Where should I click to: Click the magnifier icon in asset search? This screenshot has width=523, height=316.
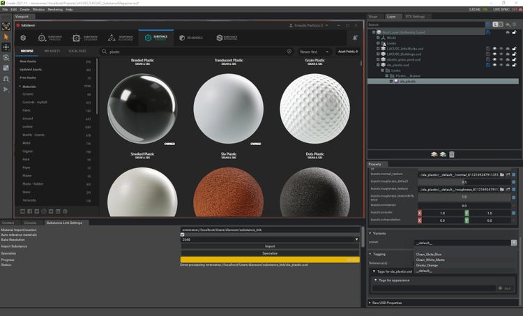tap(105, 52)
